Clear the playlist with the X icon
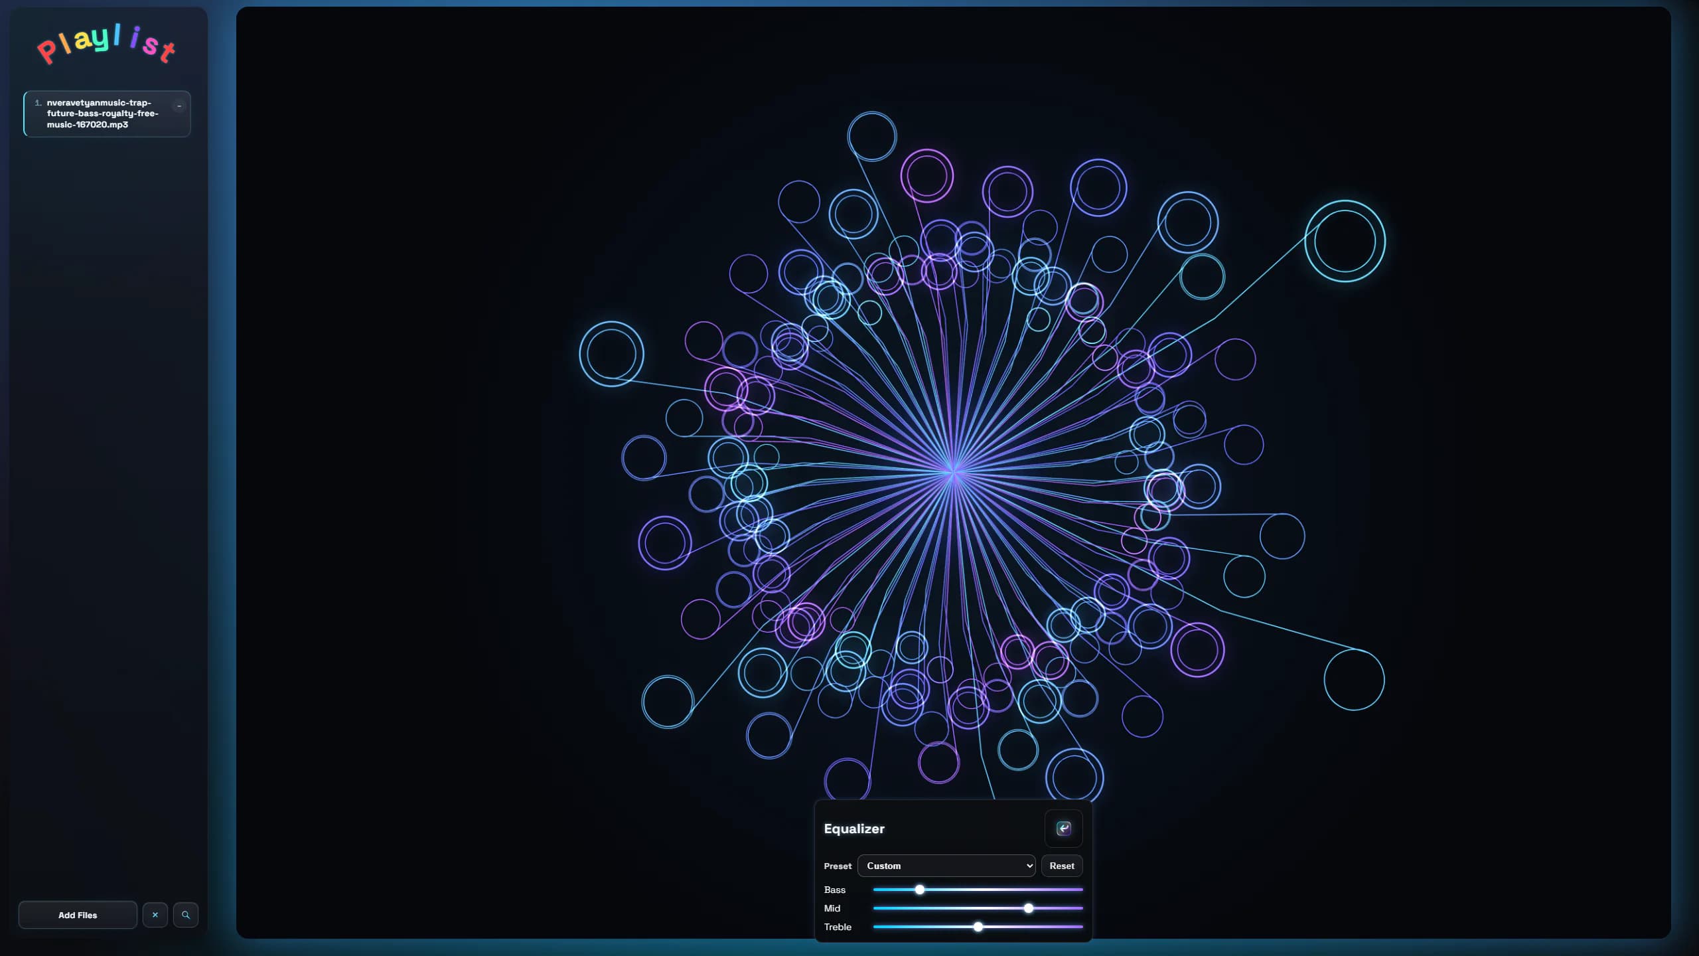 155,915
